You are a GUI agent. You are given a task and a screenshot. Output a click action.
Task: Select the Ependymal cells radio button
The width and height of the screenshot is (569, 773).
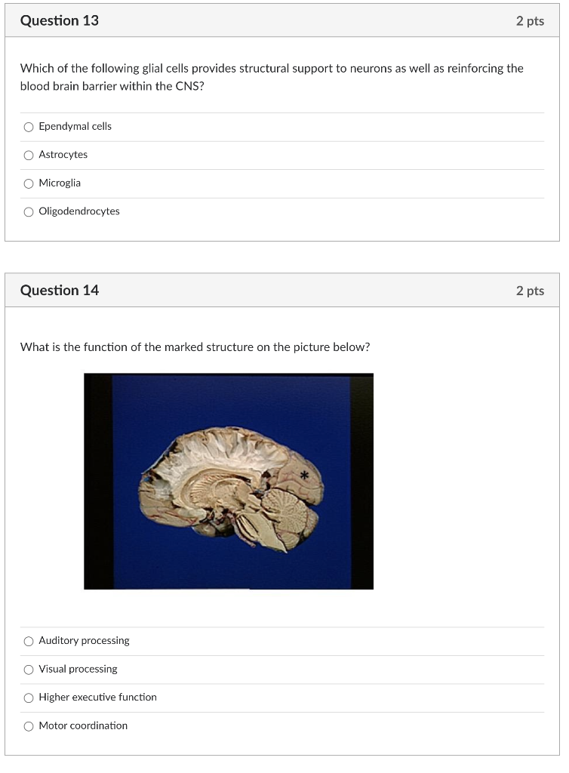coord(29,127)
